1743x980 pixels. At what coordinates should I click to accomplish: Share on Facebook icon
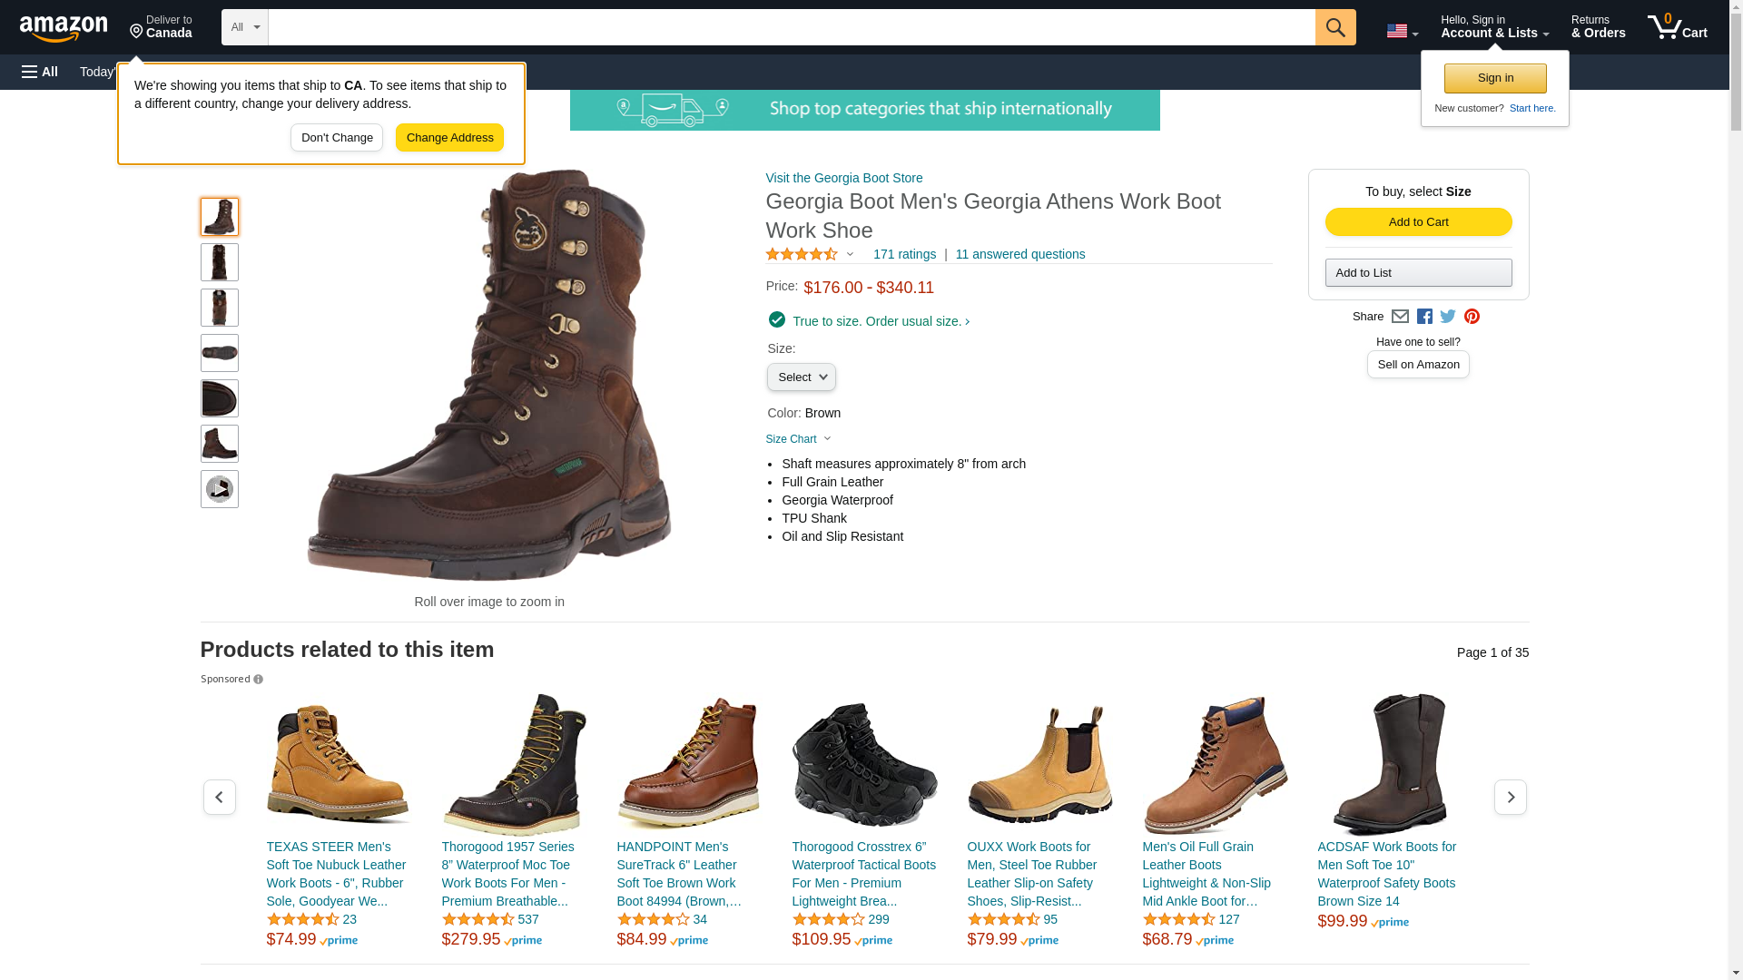pyautogui.click(x=1424, y=317)
